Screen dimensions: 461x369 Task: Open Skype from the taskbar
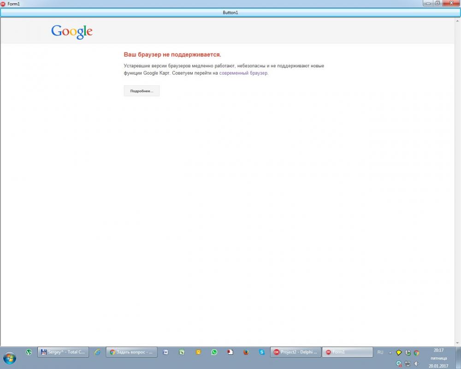262,352
